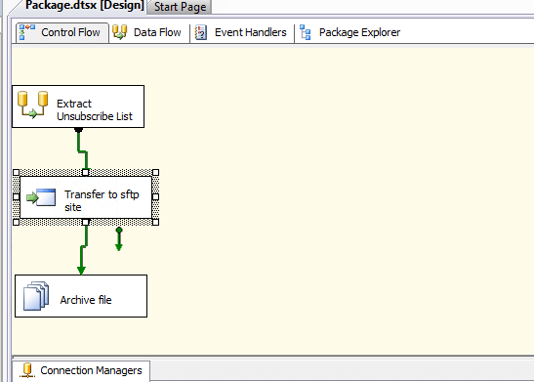This screenshot has width=534, height=382.
Task: Switch to the Package Explorer tab
Action: click(350, 32)
